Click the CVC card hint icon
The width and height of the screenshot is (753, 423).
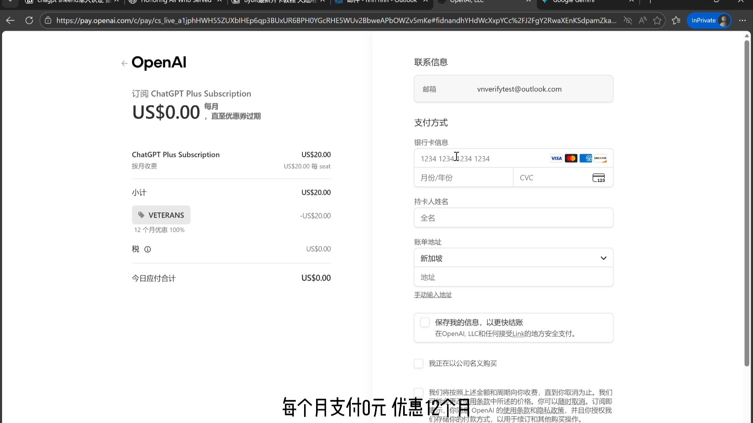[599, 178]
